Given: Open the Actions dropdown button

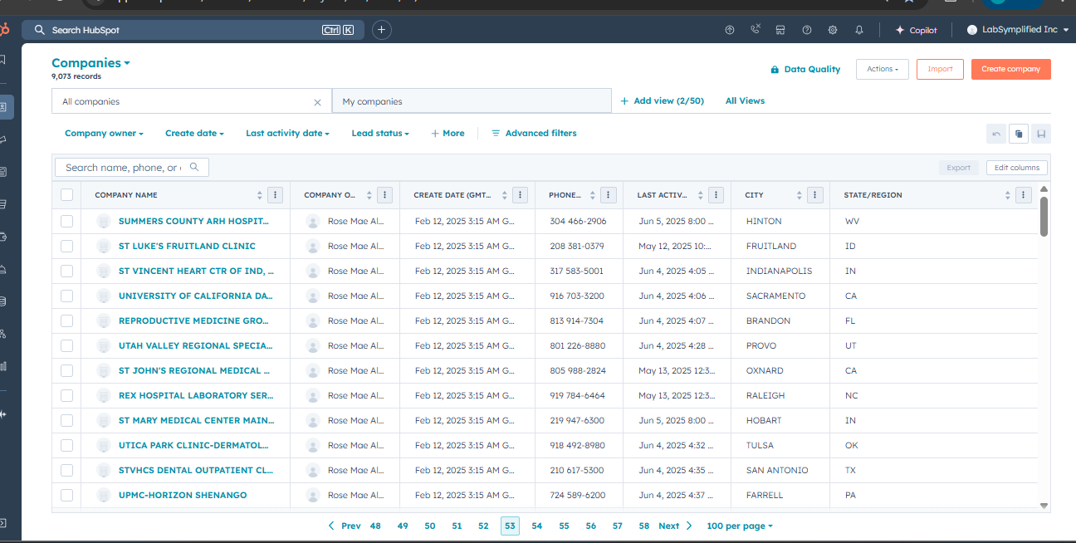Looking at the screenshot, I should [x=883, y=69].
